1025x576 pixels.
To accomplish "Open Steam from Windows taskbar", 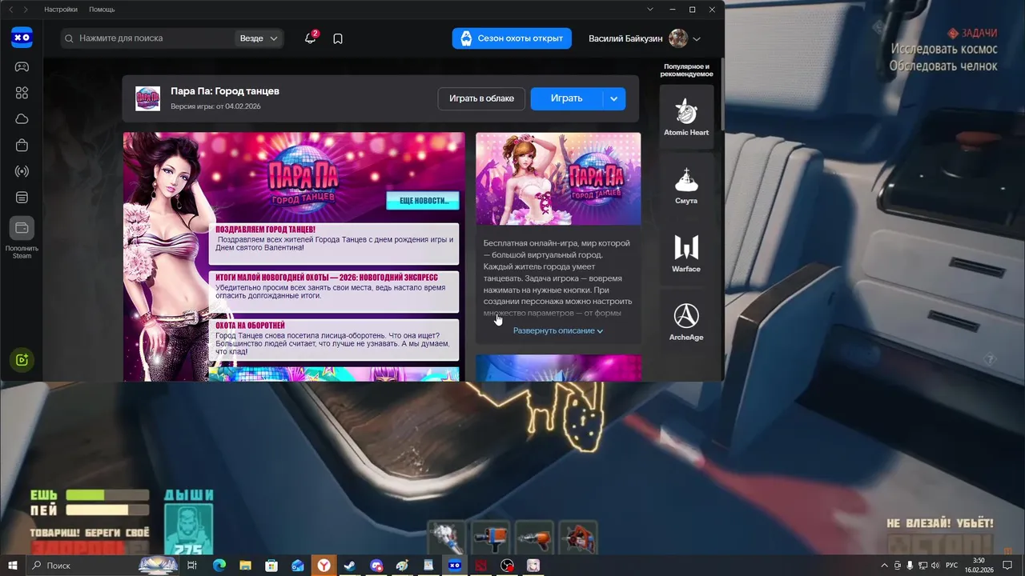I will click(350, 566).
